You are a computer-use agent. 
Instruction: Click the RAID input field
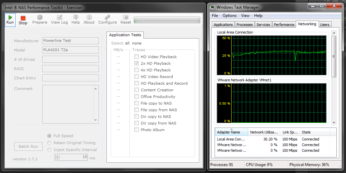pyautogui.click(x=71, y=68)
